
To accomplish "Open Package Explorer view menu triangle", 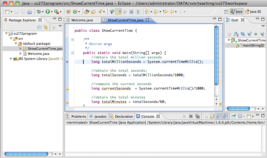I will (x=60, y=26).
